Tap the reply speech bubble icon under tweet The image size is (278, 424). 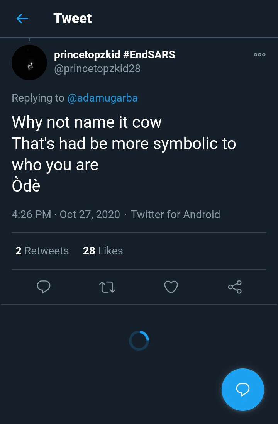tap(43, 287)
